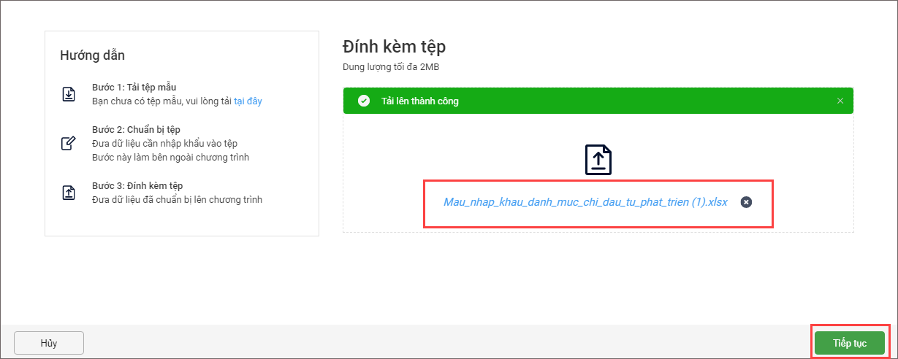Select the "Bước 3: Đính kèm tệp" label
Screen dimensions: 898x359
[137, 185]
